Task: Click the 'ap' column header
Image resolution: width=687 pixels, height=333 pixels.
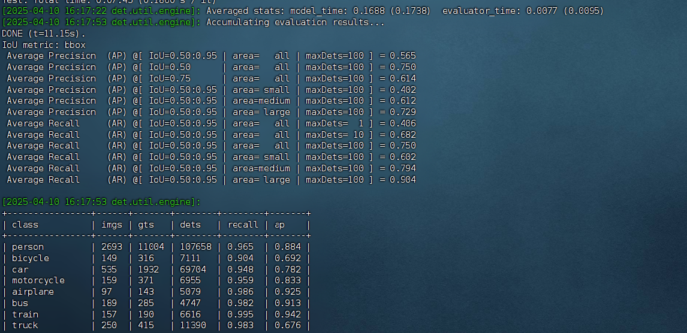Action: tap(279, 225)
